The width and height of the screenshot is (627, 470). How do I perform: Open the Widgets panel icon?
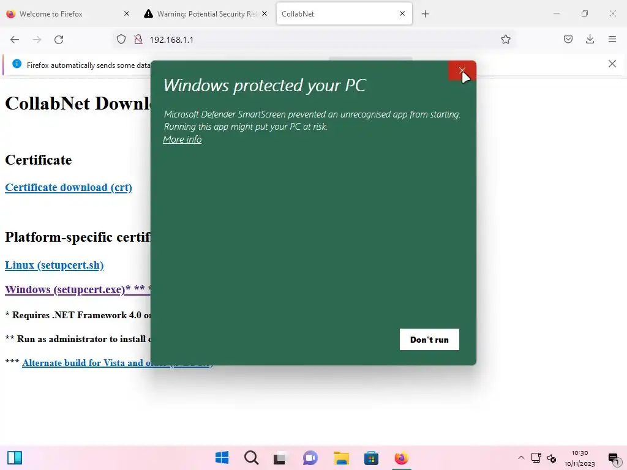15,458
